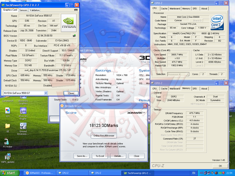The image size is (235, 176).
Task: Click the red security shield tray icon
Action: 224,173
